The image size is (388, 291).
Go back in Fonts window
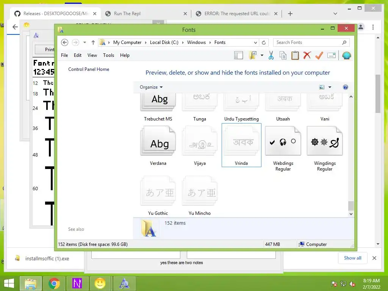(x=64, y=42)
